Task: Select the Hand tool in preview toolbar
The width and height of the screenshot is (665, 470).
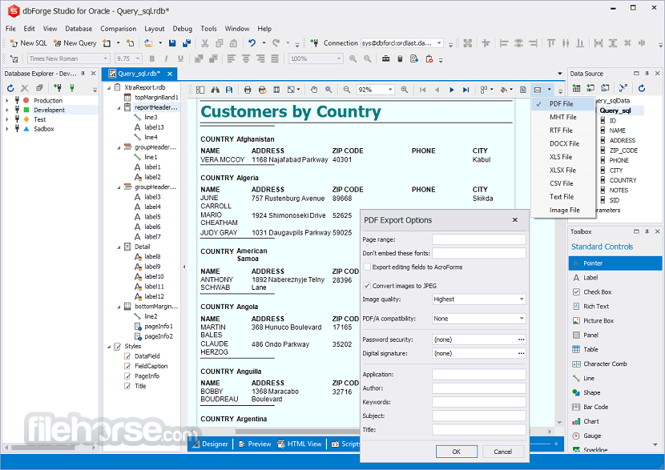Action: pos(314,90)
